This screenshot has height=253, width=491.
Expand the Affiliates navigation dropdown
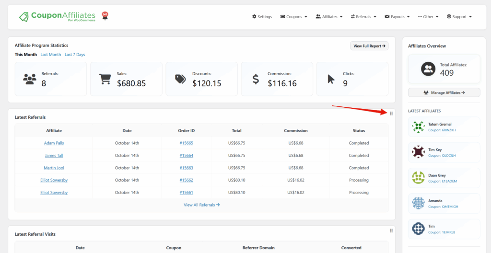(x=329, y=17)
